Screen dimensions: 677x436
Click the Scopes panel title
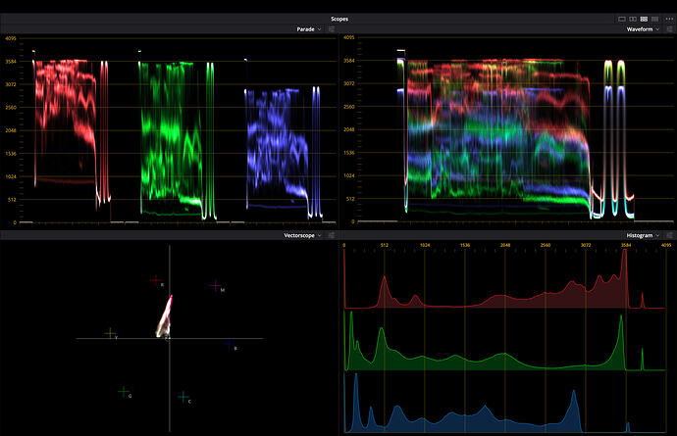[338, 19]
